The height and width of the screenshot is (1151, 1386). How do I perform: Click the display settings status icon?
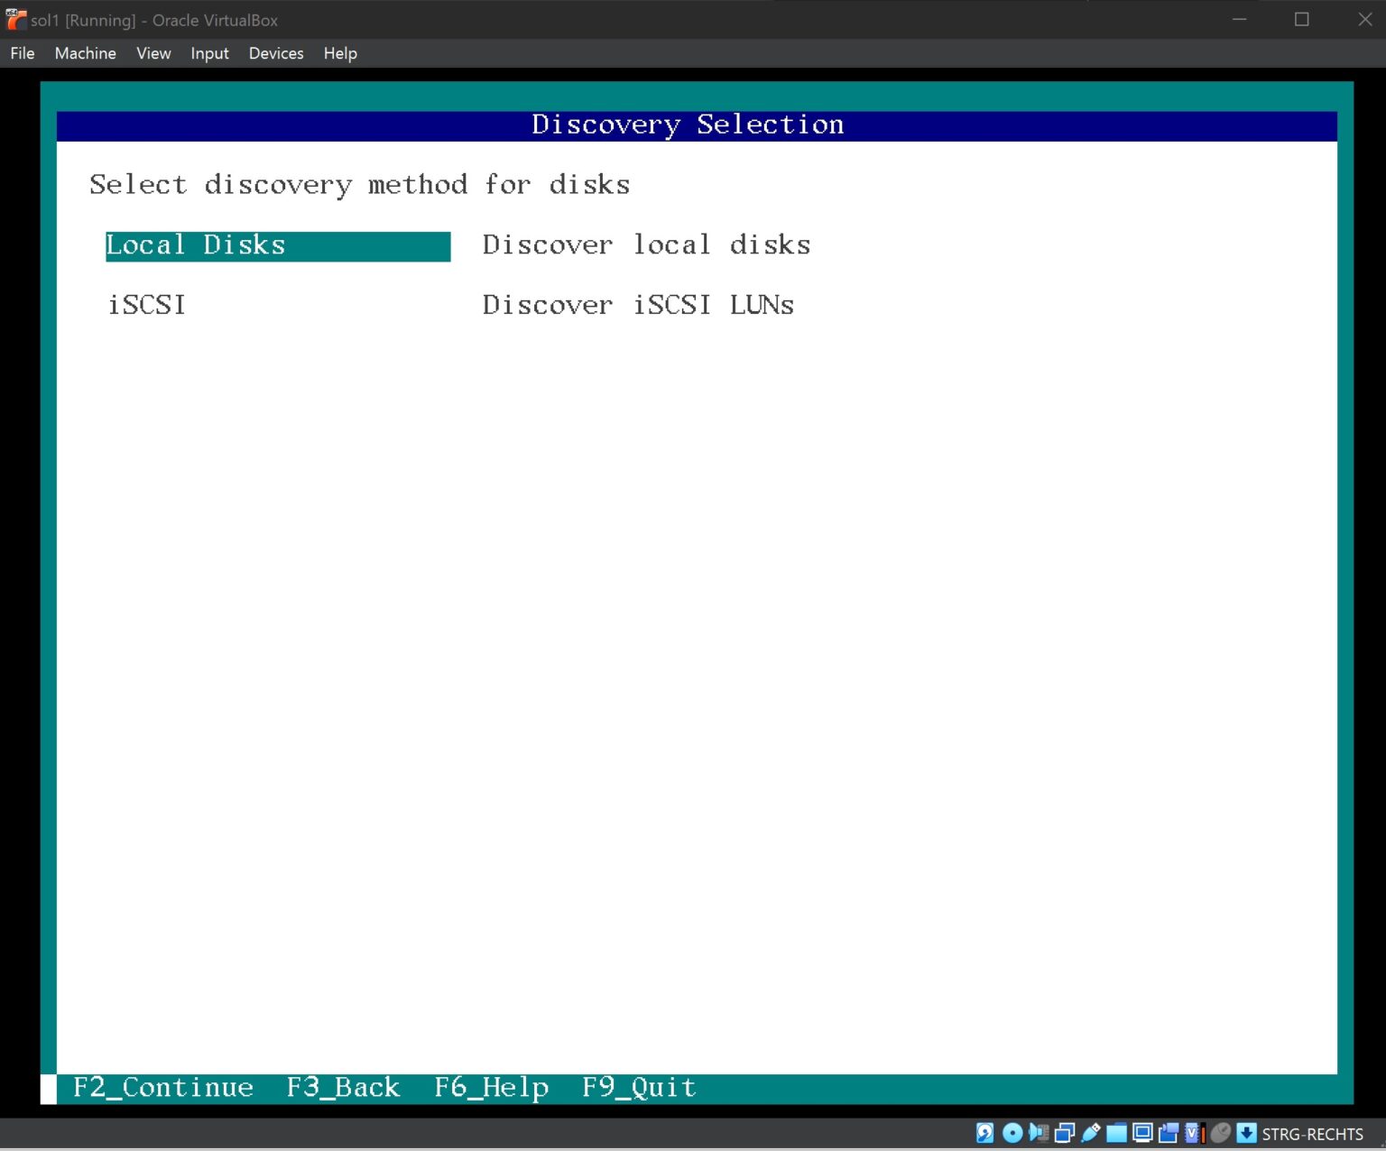(x=1142, y=1133)
